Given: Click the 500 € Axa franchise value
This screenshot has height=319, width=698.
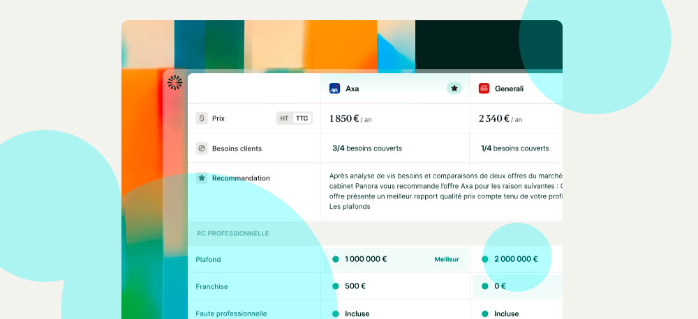Looking at the screenshot, I should [355, 286].
